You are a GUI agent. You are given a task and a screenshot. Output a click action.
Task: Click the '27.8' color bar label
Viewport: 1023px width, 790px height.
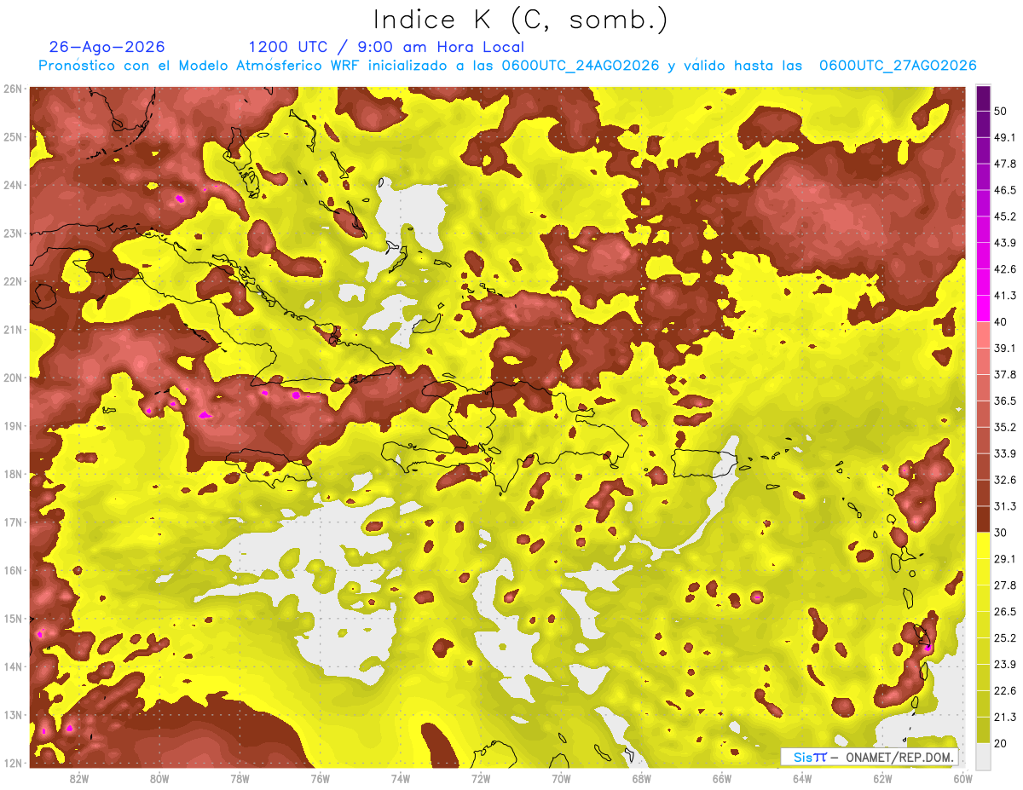tap(1004, 585)
